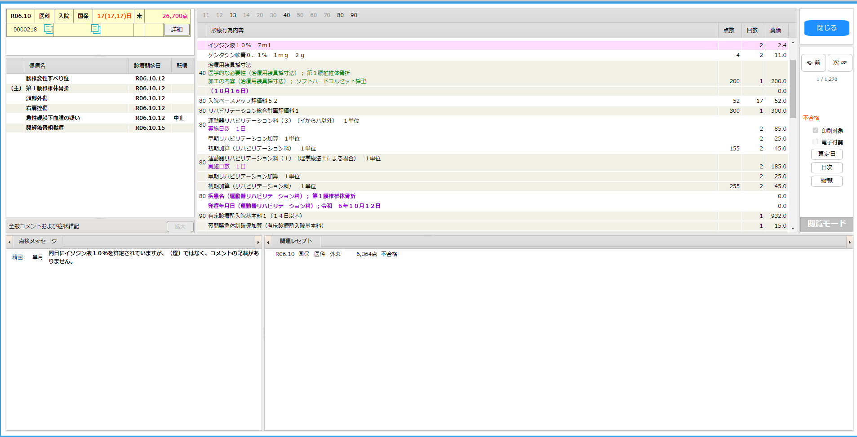Toggle the 印刷対象 checkbox

[815, 131]
